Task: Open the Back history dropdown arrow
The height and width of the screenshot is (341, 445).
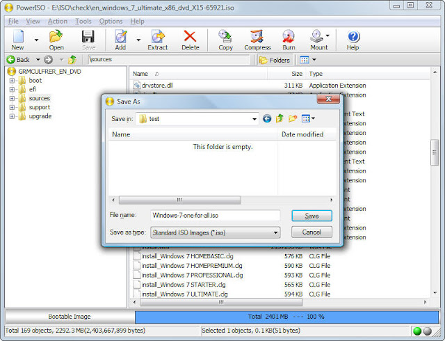Action: coord(38,60)
